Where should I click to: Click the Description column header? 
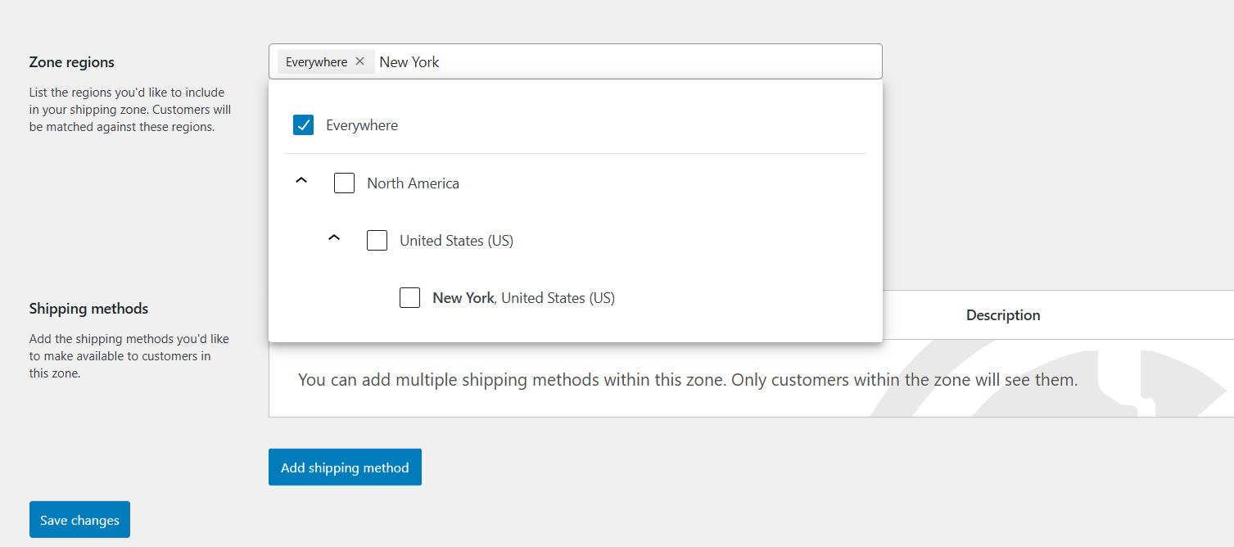[1002, 314]
